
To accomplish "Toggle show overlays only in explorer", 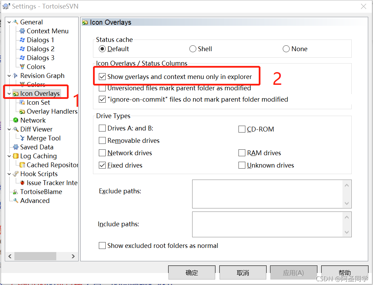I will (102, 77).
